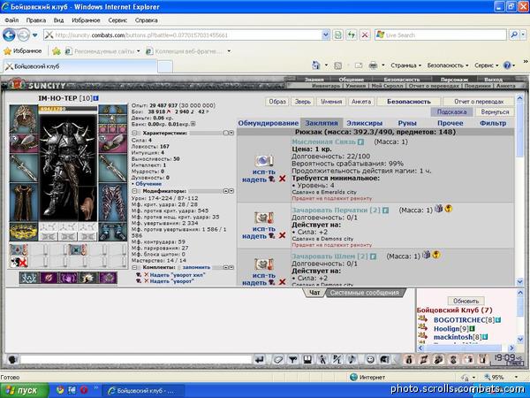Screen dimensions: 530x398
Task: Open the Правка menu
Action: 36,20
